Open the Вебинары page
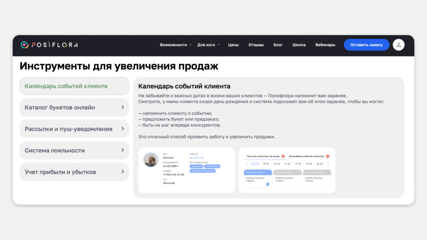Screen dimensions: 427x240 [325, 45]
